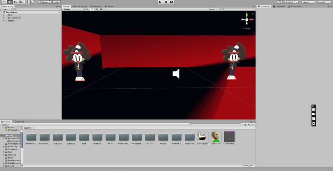The height and width of the screenshot is (171, 333).
Task: Open the Material folder in asset grid
Action: pyautogui.click(x=97, y=138)
